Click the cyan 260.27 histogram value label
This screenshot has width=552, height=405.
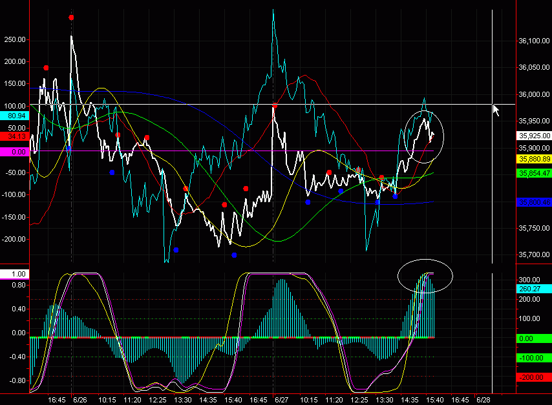click(534, 289)
